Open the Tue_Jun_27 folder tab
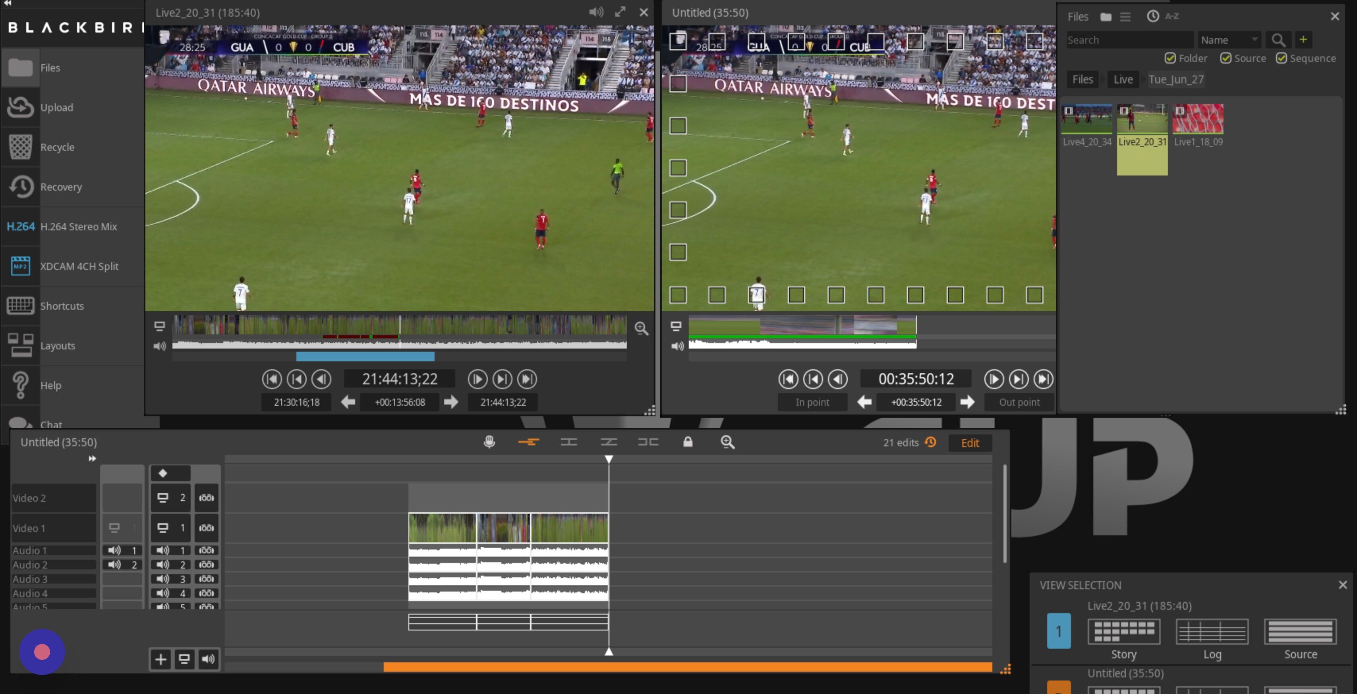Image resolution: width=1357 pixels, height=694 pixels. 1176,79
